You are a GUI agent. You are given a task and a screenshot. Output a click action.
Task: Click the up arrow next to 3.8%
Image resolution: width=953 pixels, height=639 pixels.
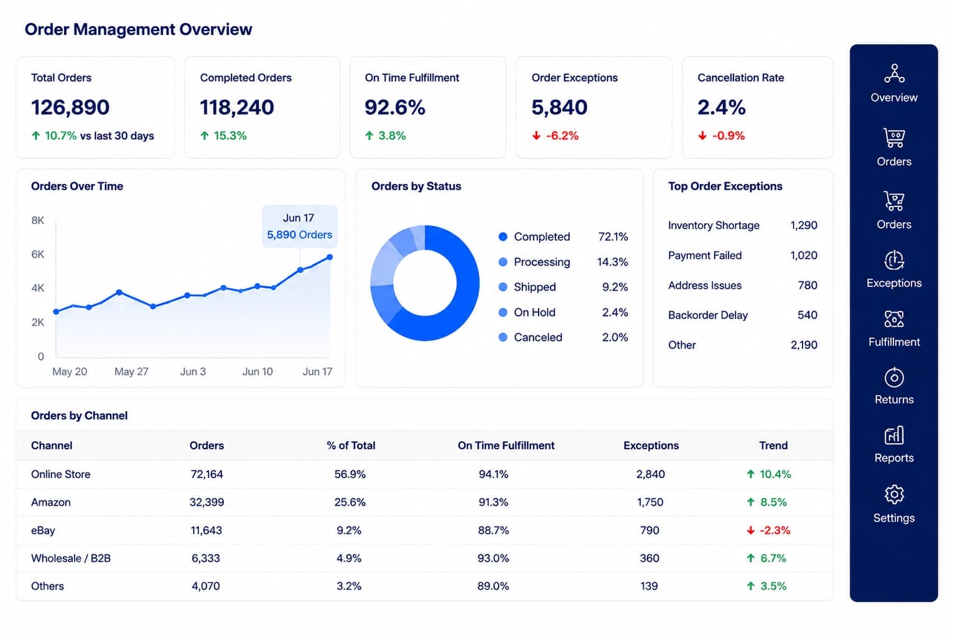pyautogui.click(x=370, y=135)
